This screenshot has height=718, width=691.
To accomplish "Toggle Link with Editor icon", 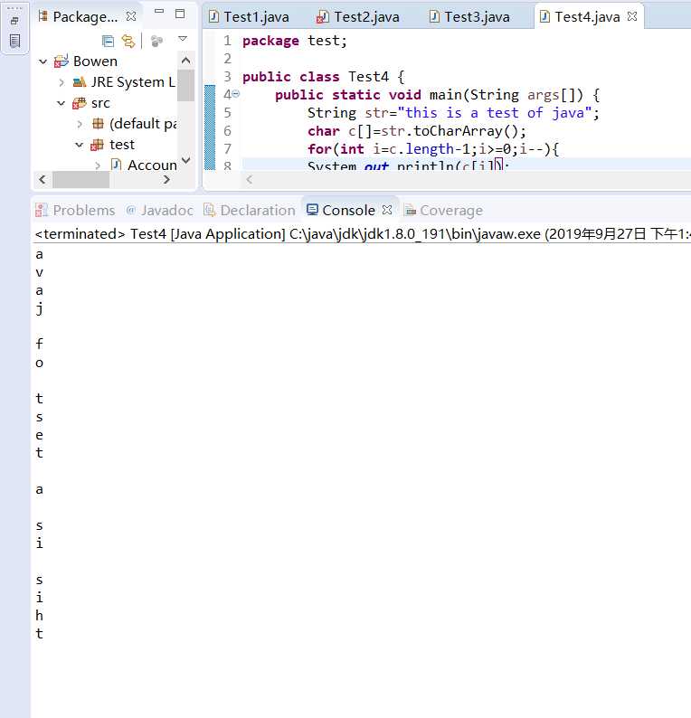I will [128, 42].
